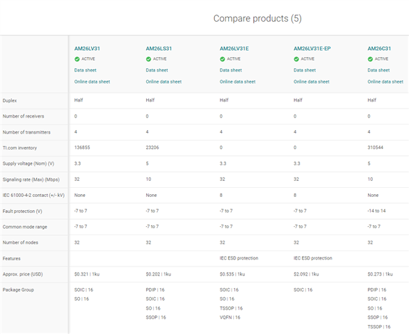Select the Number of nodes row label

pyautogui.click(x=20, y=243)
